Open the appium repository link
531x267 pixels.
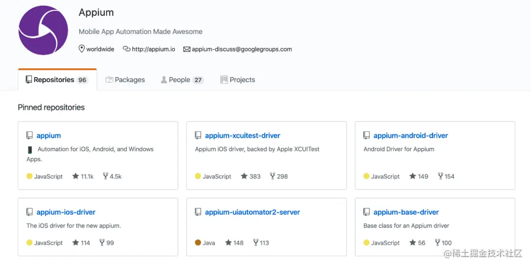[49, 136]
